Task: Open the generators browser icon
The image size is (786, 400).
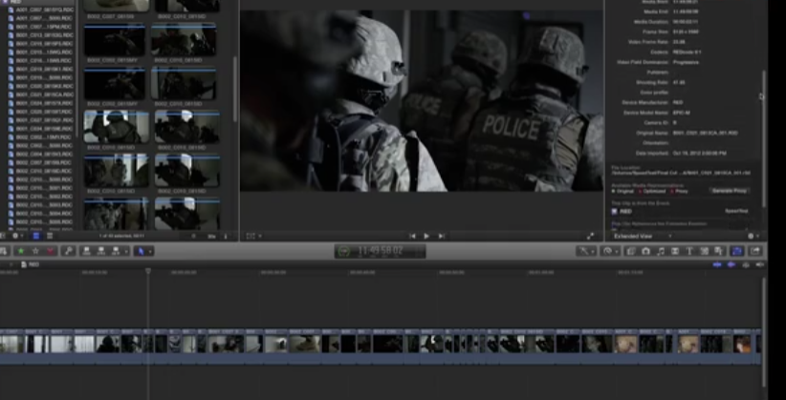Action: [705, 251]
